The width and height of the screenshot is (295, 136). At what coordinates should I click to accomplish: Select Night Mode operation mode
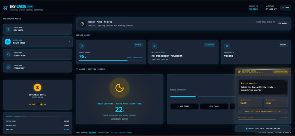[37, 42]
